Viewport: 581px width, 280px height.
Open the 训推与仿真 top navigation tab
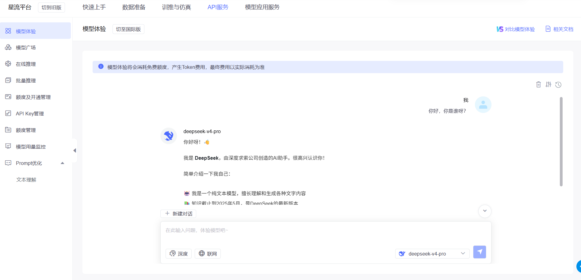click(176, 7)
